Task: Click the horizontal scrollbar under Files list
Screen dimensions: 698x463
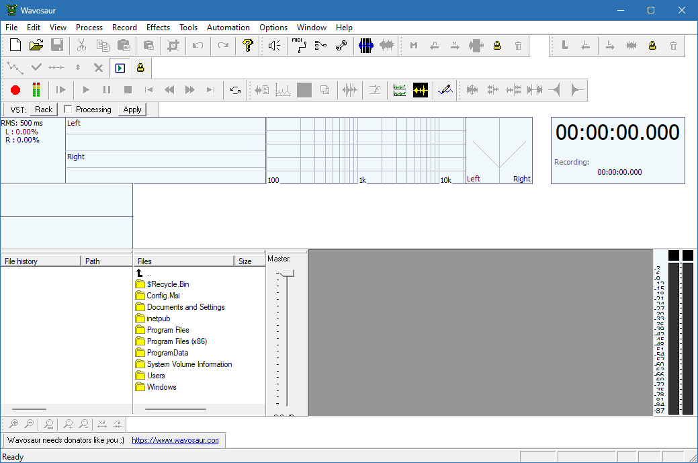Action: (175, 409)
